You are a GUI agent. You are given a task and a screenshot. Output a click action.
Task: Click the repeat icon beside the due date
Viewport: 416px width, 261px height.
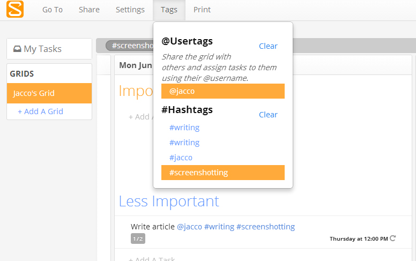click(x=393, y=238)
